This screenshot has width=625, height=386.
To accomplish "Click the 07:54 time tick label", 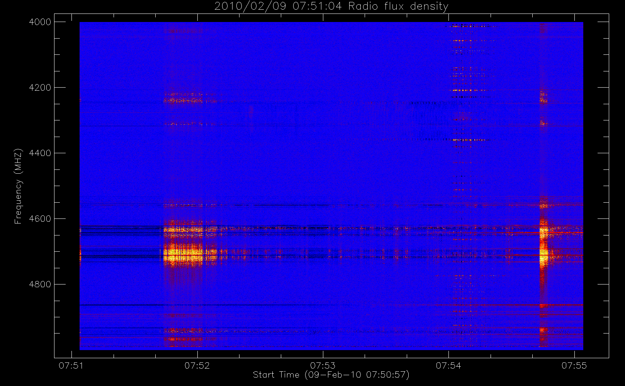I will (448, 366).
